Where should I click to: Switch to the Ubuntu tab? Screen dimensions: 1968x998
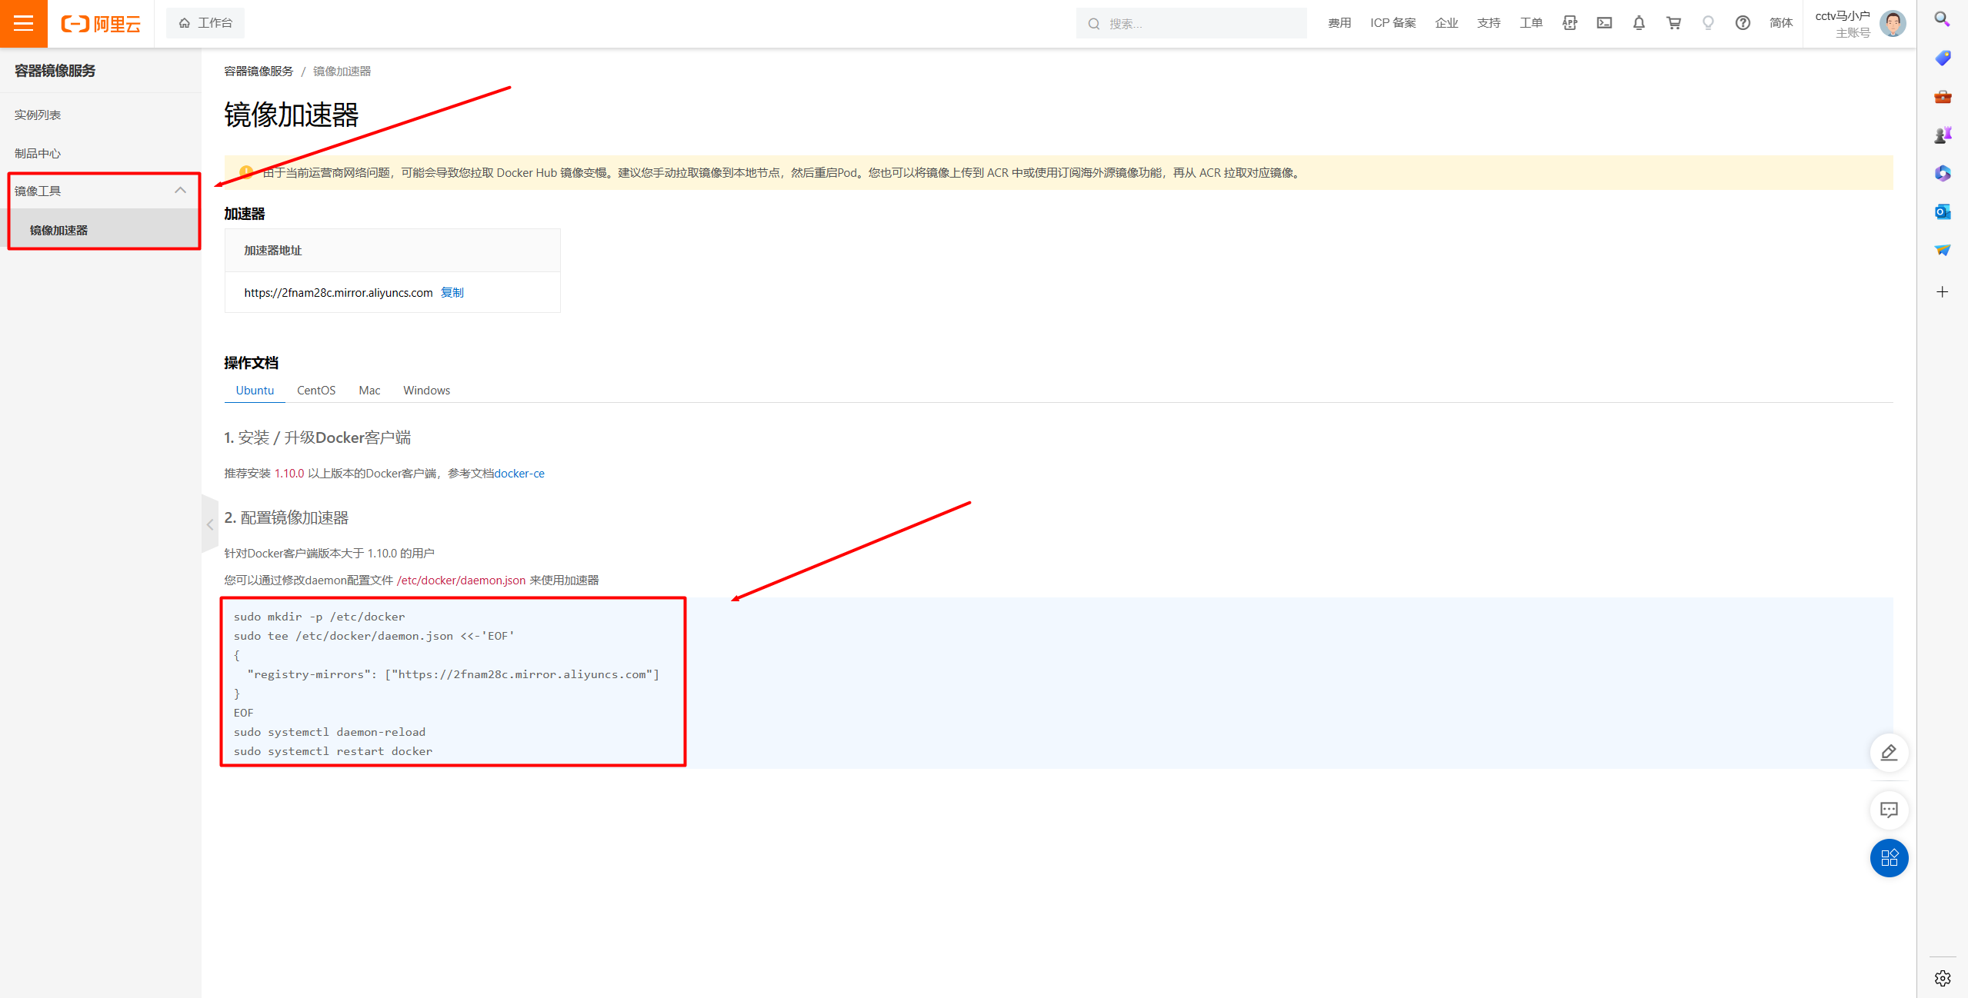coord(255,390)
